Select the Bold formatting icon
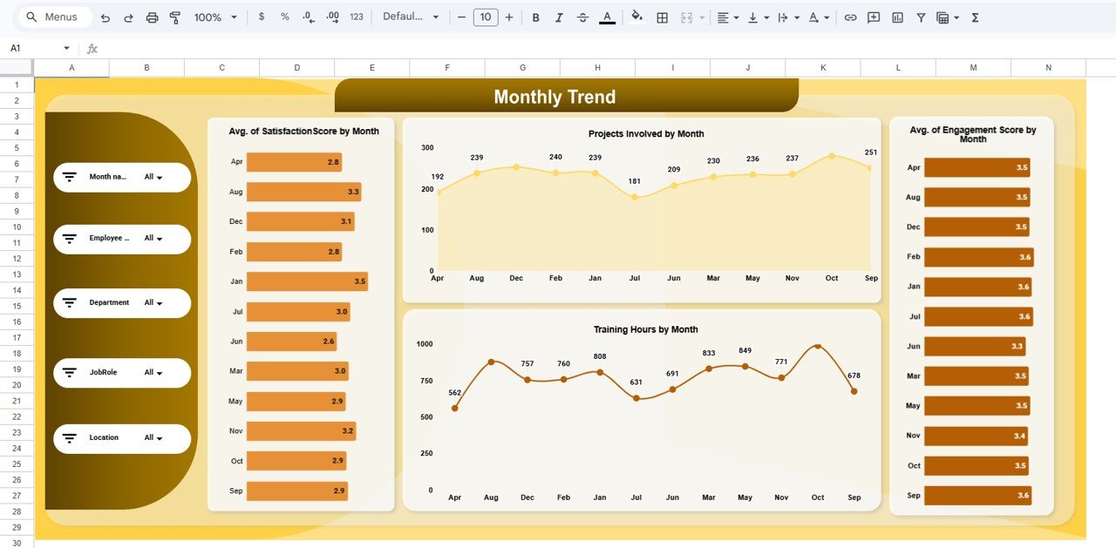Image resolution: width=1116 pixels, height=548 pixels. tap(535, 17)
